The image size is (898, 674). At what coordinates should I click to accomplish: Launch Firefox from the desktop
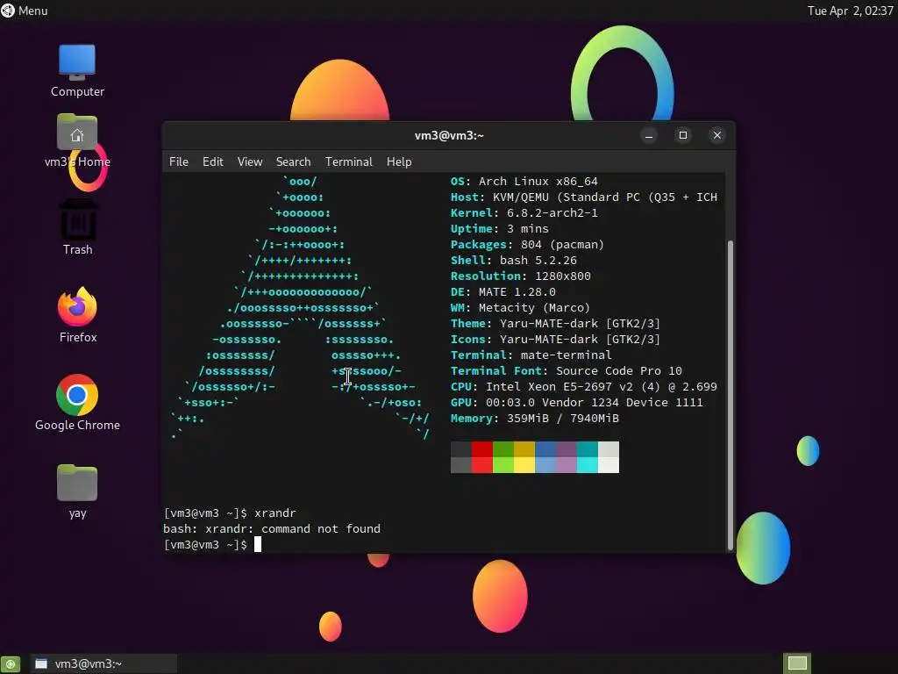click(77, 315)
